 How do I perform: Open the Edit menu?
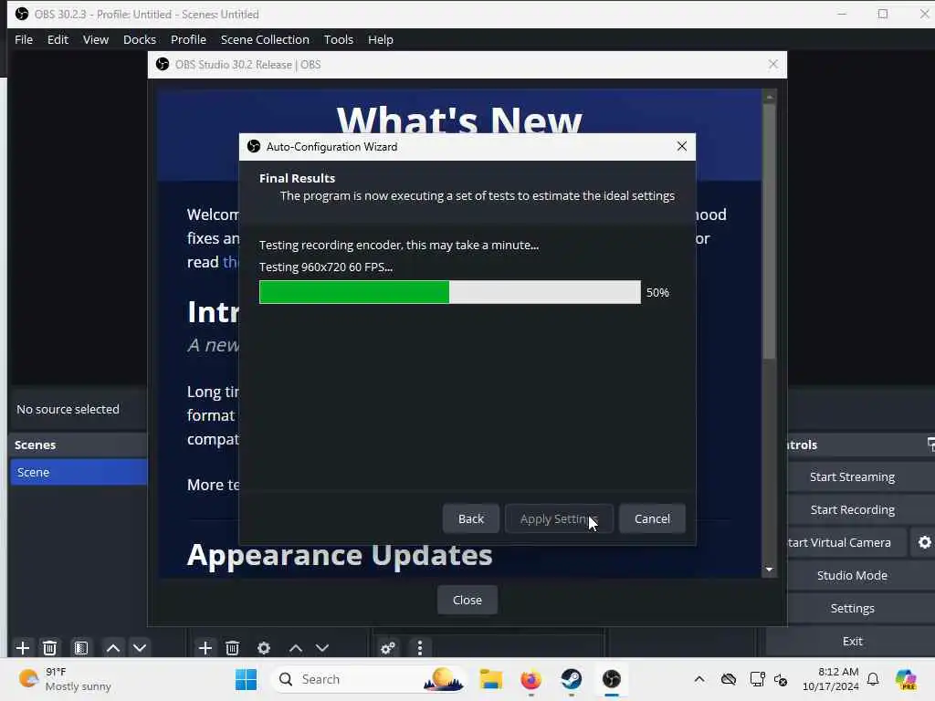[58, 39]
